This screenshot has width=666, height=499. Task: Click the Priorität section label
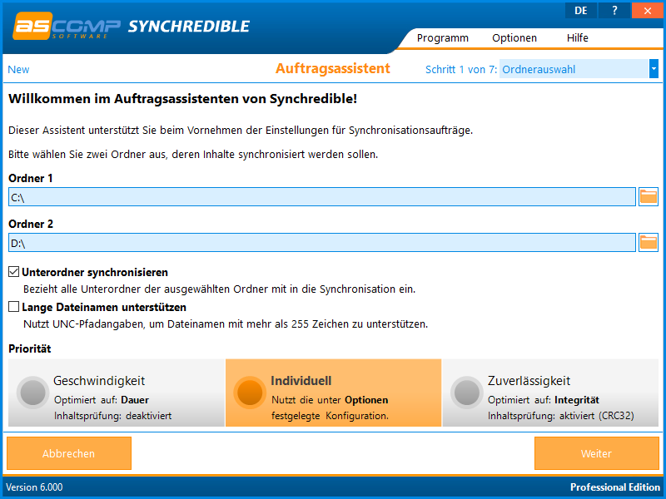30,348
